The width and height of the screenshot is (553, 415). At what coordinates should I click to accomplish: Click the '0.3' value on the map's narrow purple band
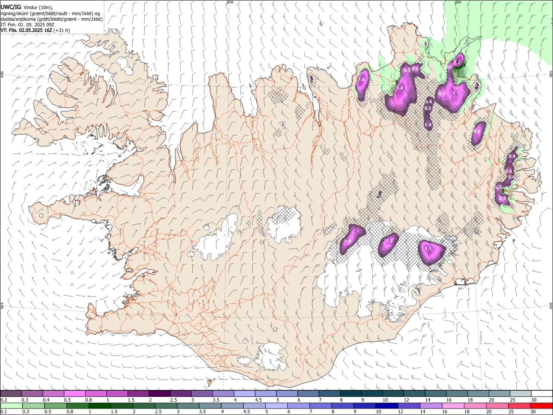point(428,108)
